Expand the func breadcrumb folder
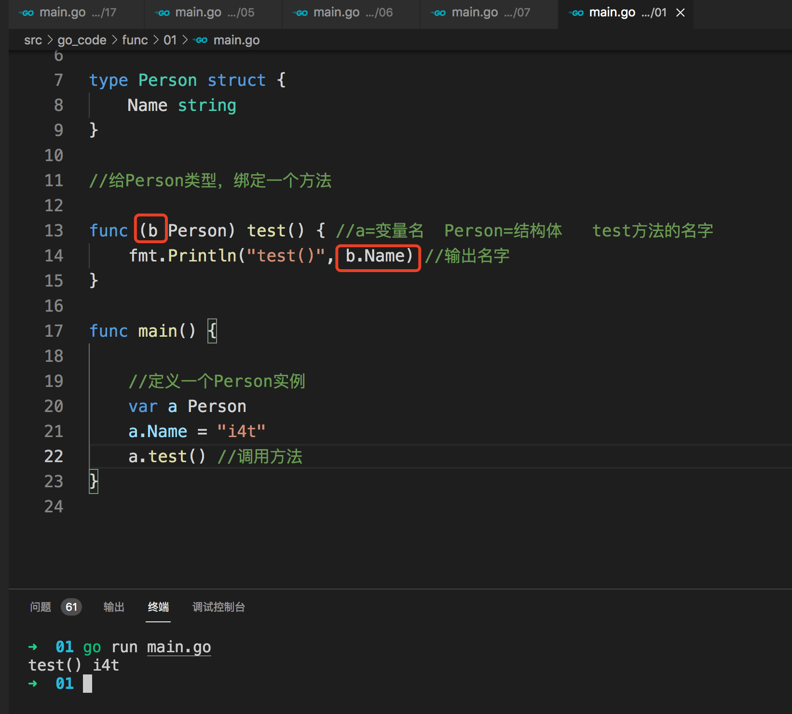 135,40
